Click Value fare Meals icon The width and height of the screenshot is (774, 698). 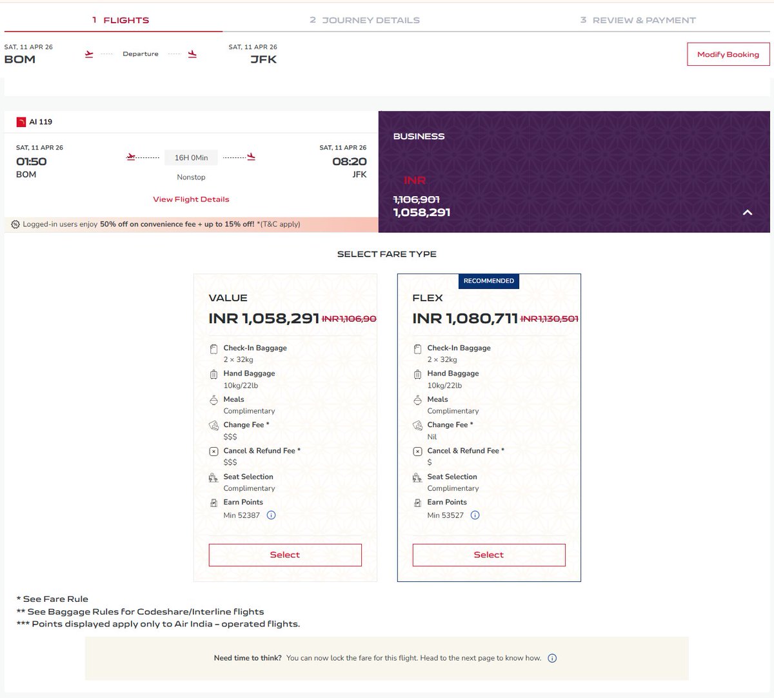pyautogui.click(x=214, y=400)
